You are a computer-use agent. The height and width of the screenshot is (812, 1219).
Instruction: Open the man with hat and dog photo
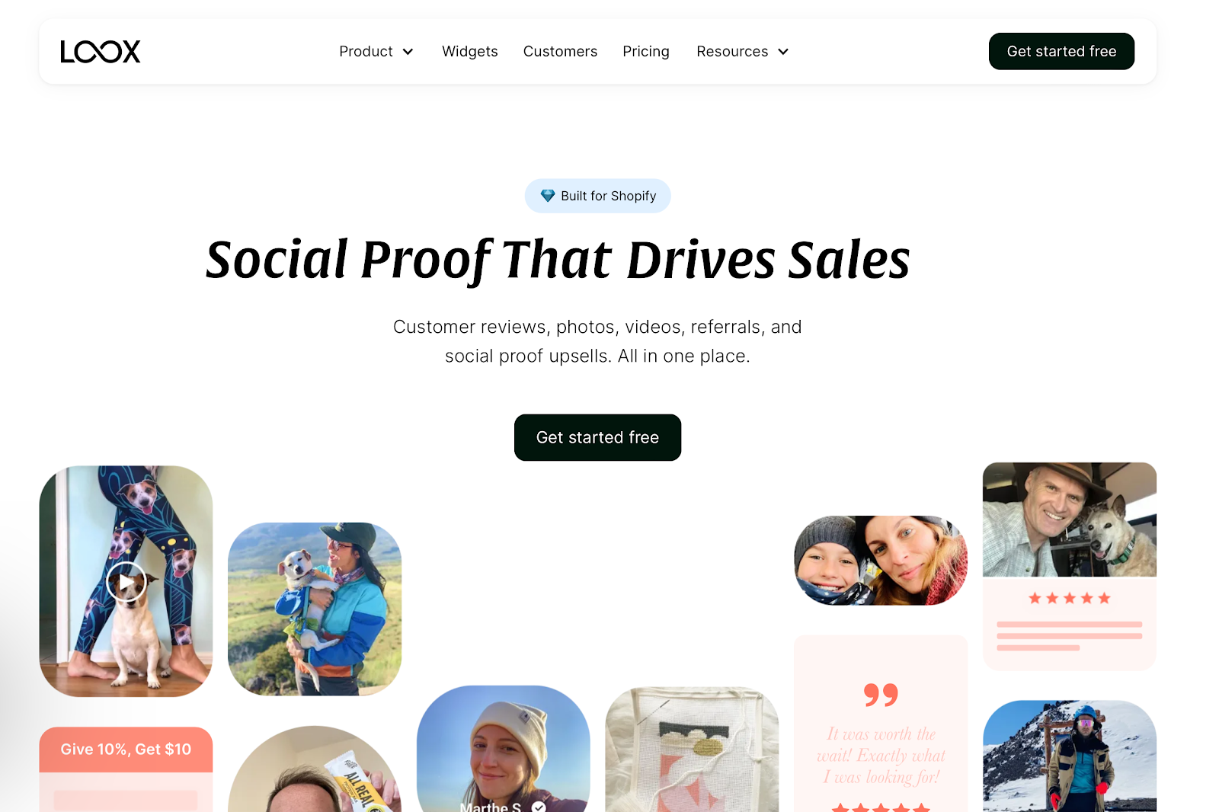point(1070,519)
